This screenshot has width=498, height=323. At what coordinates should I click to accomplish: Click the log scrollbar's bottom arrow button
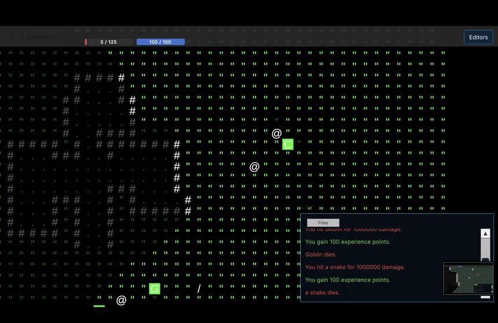(x=485, y=296)
